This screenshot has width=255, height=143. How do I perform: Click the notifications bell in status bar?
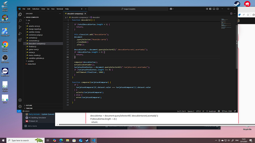[x=235, y=111]
